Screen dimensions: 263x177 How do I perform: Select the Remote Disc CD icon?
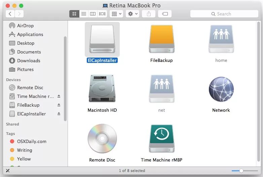[x=102, y=138]
